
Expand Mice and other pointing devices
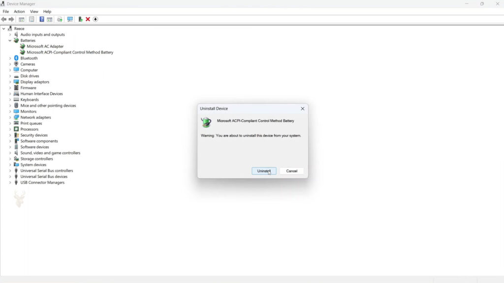tap(10, 106)
